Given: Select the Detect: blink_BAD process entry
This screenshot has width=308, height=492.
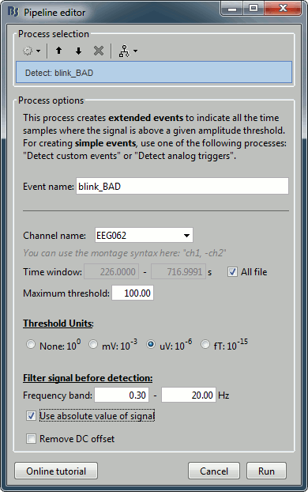Looking at the screenshot, I should click(154, 73).
